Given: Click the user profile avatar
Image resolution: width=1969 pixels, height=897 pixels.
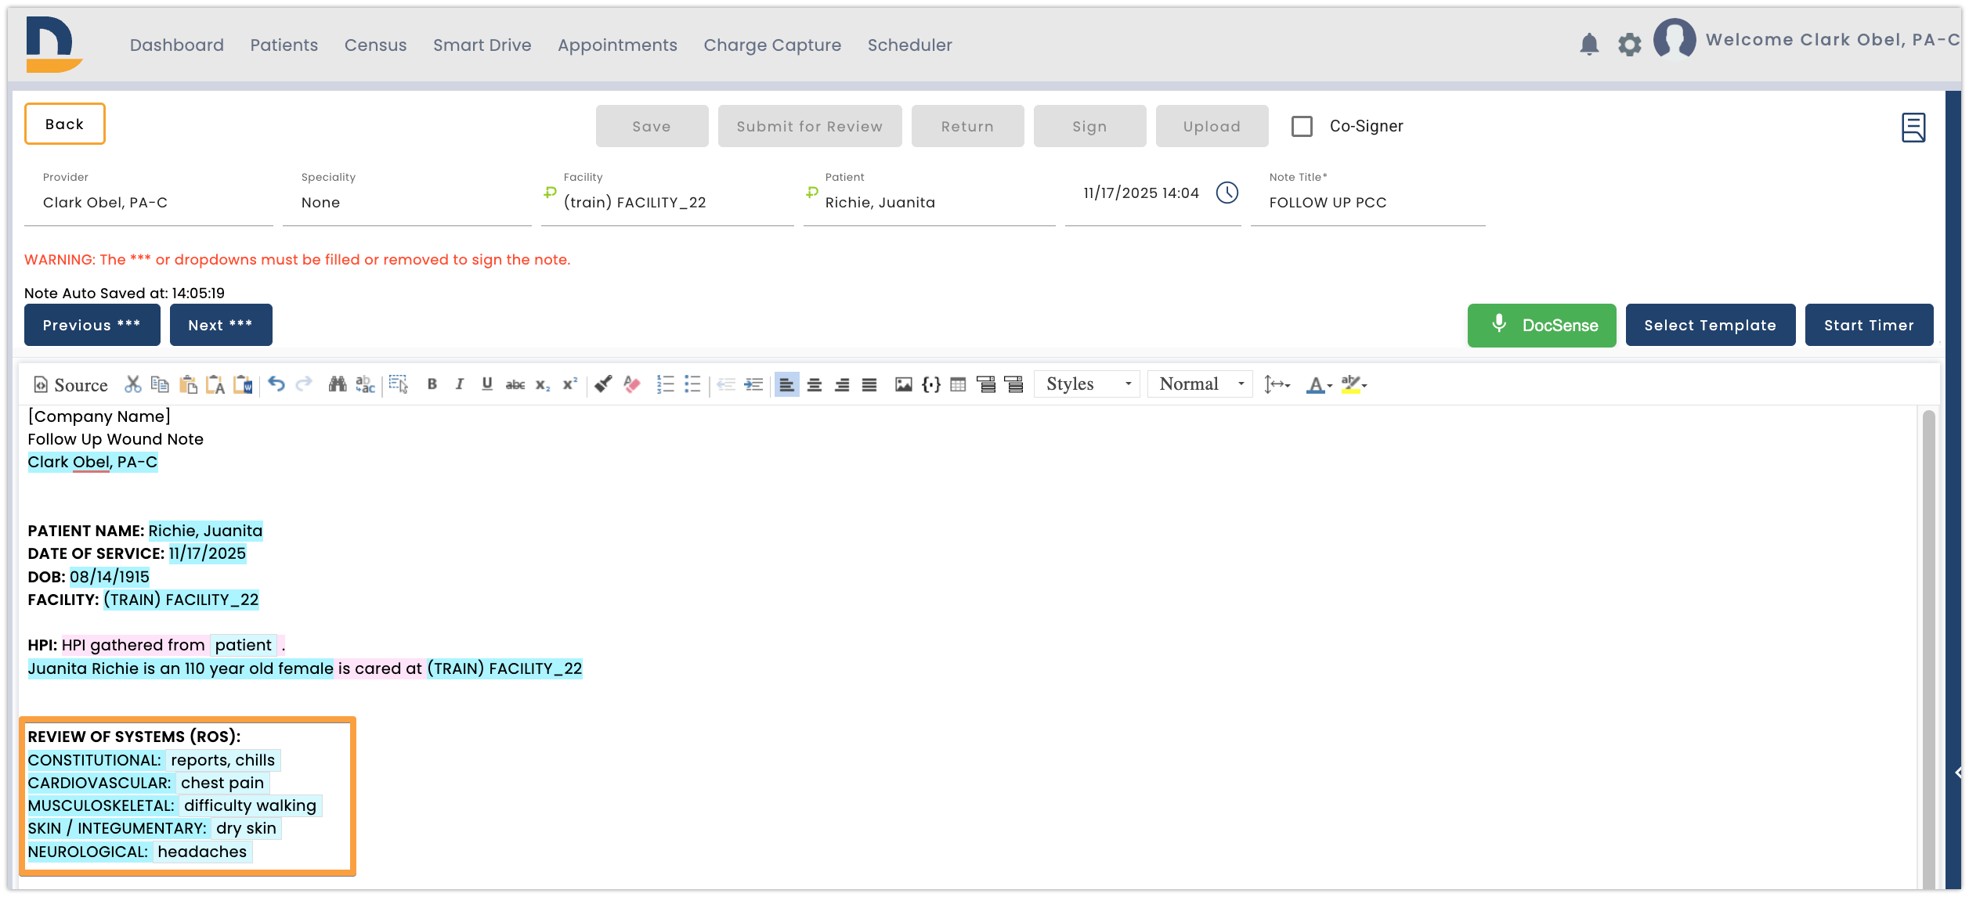Looking at the screenshot, I should coord(1675,40).
